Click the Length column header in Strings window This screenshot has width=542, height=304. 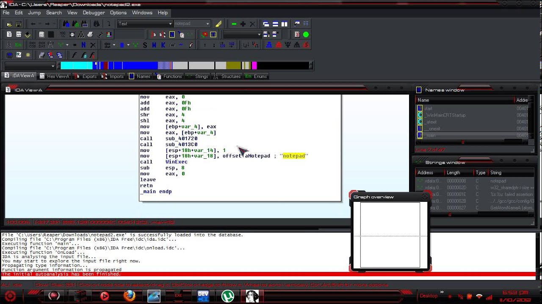[x=460, y=173]
